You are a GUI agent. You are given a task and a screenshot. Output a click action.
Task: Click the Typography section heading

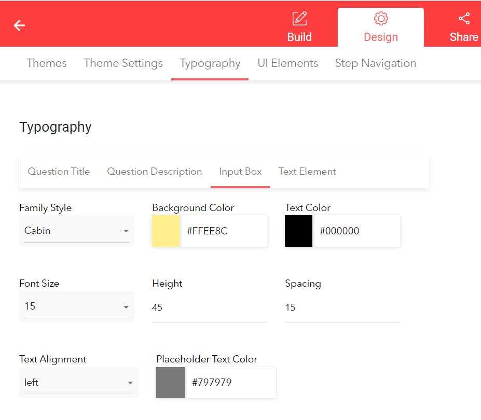coord(56,127)
